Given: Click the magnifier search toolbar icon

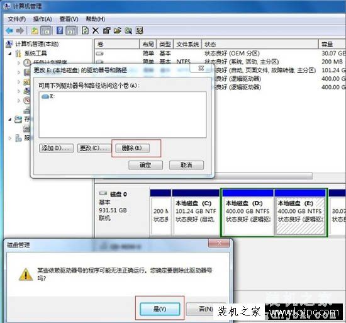Looking at the screenshot, I should pyautogui.click(x=128, y=31).
